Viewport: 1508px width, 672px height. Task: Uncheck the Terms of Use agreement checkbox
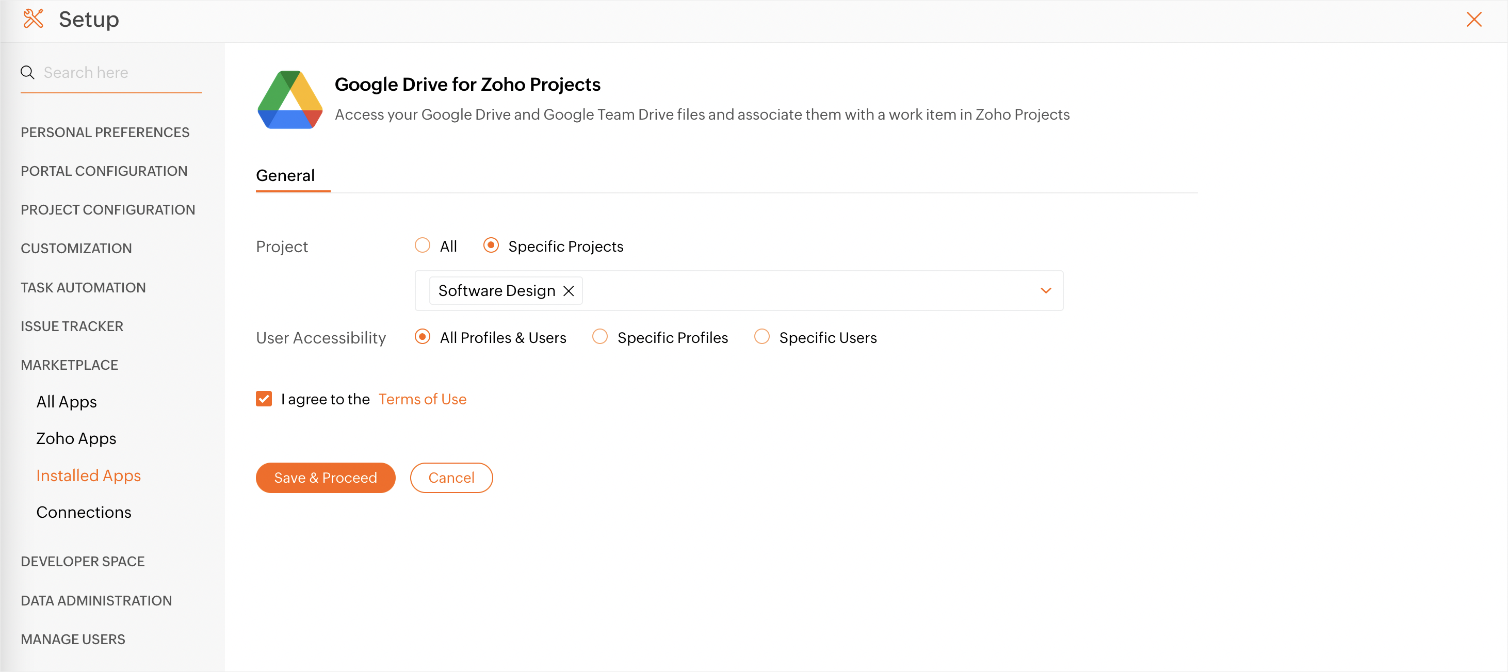coord(264,399)
